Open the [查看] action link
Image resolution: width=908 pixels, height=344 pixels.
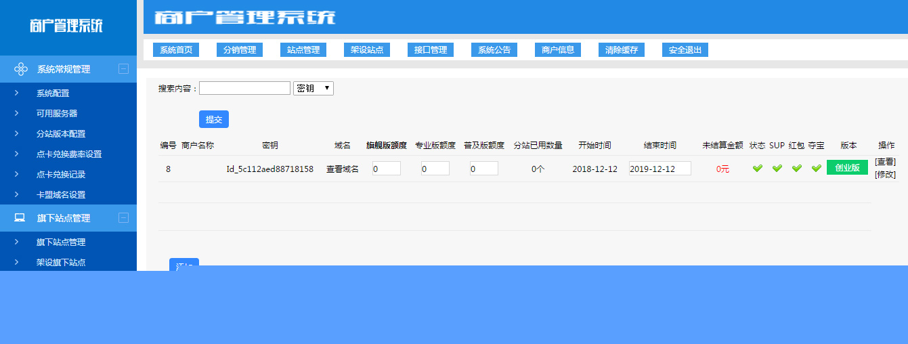click(885, 162)
